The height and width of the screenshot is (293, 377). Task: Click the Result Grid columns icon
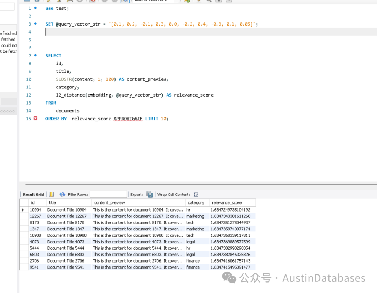point(51,194)
